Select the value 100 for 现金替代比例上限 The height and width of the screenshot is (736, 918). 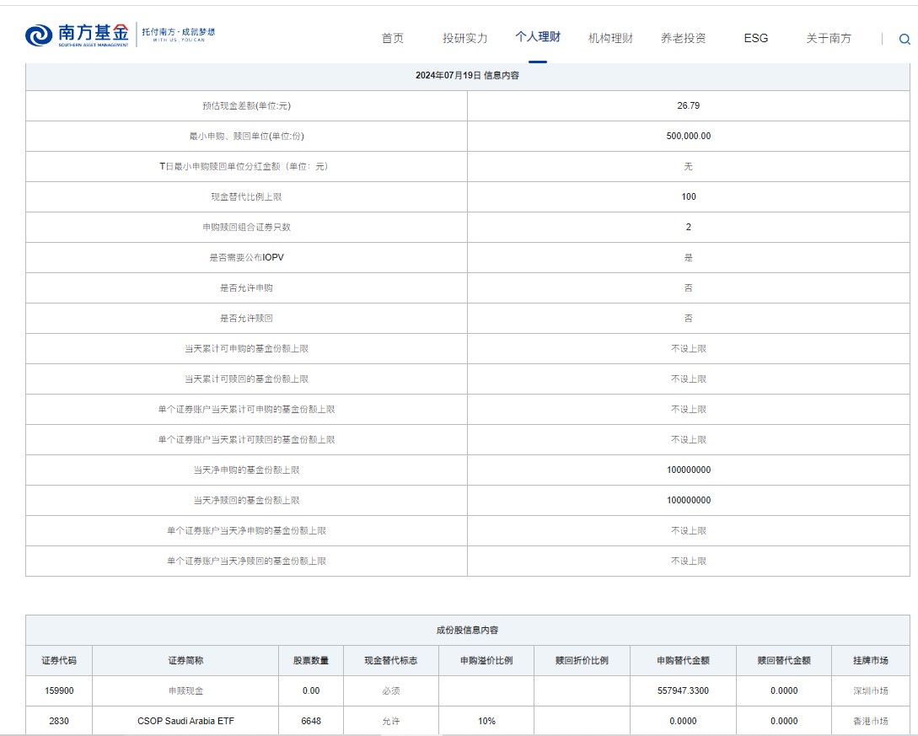689,197
